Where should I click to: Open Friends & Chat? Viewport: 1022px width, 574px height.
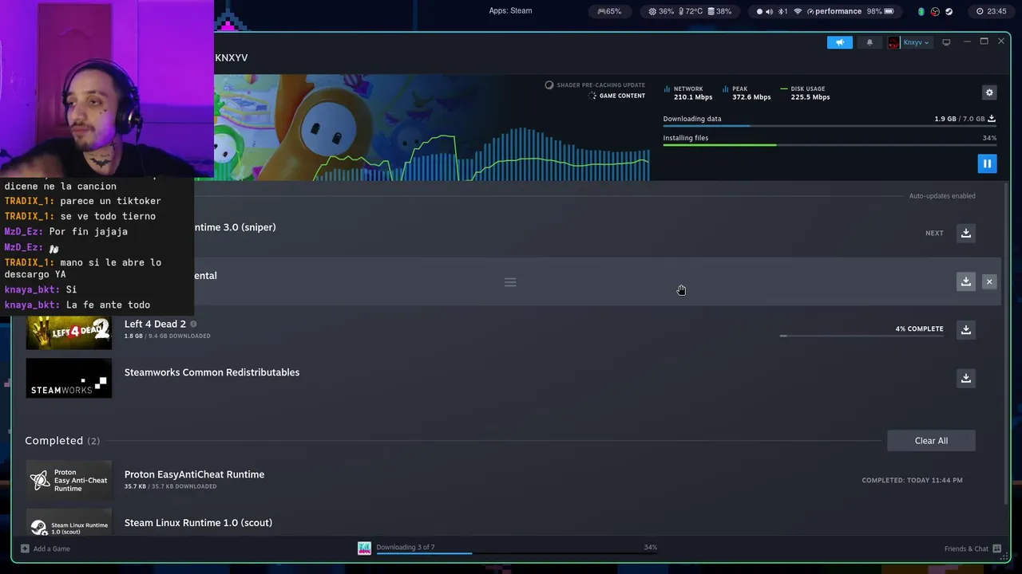(972, 548)
